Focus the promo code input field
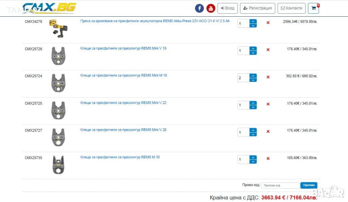Viewport: 348px width, 202px height. [280, 185]
